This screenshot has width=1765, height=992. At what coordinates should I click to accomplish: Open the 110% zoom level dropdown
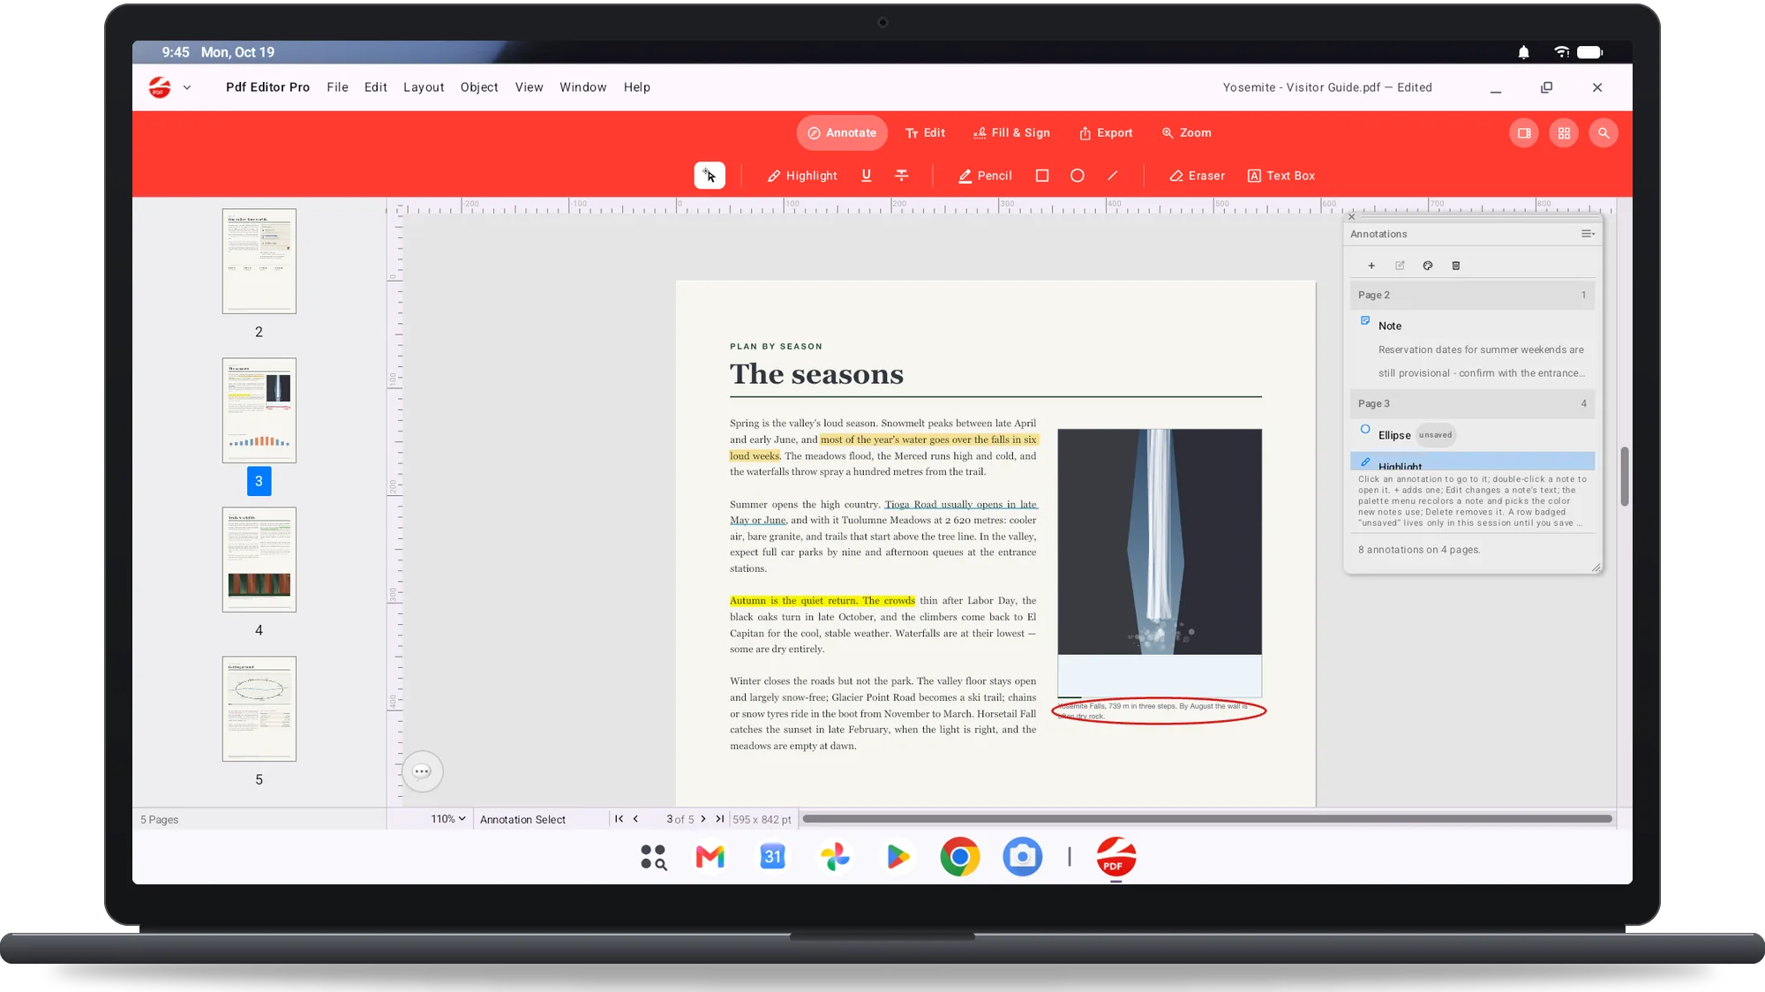click(x=447, y=819)
